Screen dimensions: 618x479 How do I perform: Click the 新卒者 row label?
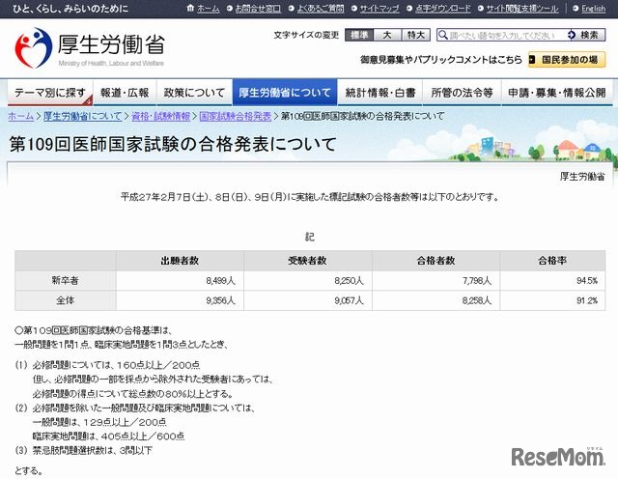[x=66, y=281]
